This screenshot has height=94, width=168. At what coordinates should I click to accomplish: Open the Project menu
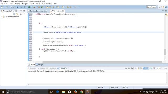(x=38, y=4)
